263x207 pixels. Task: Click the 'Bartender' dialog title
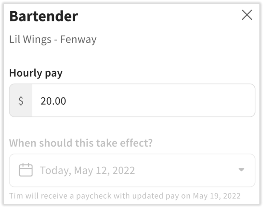44,16
